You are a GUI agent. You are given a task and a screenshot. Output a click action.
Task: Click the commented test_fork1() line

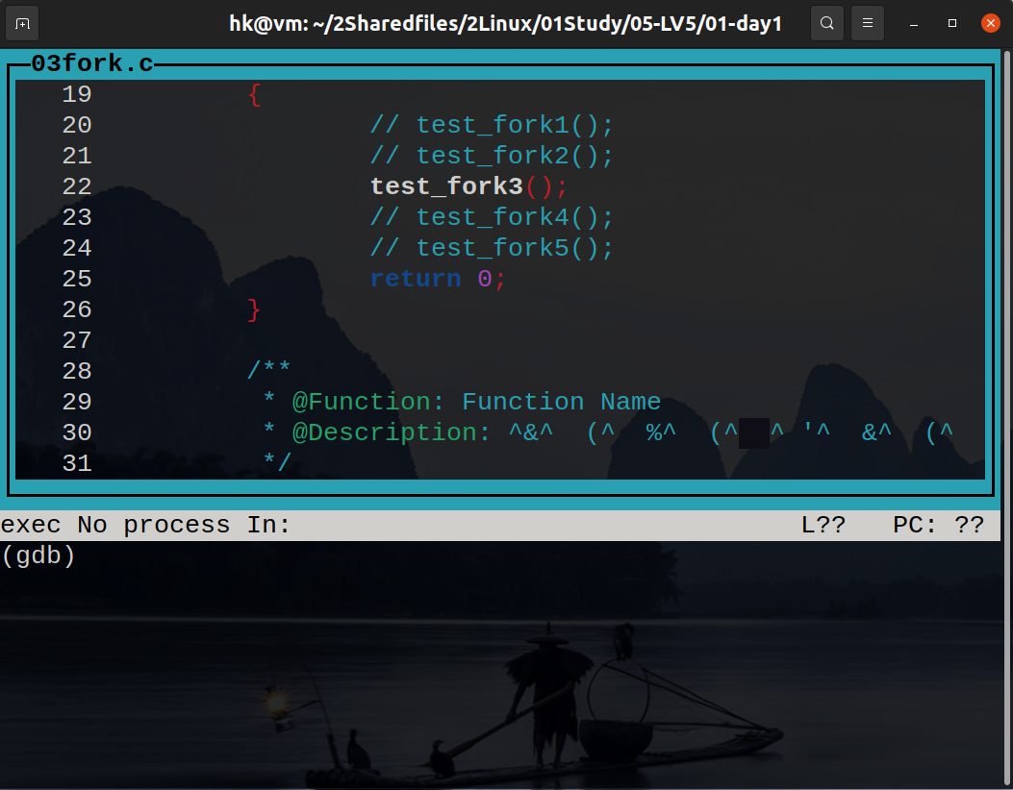492,125
